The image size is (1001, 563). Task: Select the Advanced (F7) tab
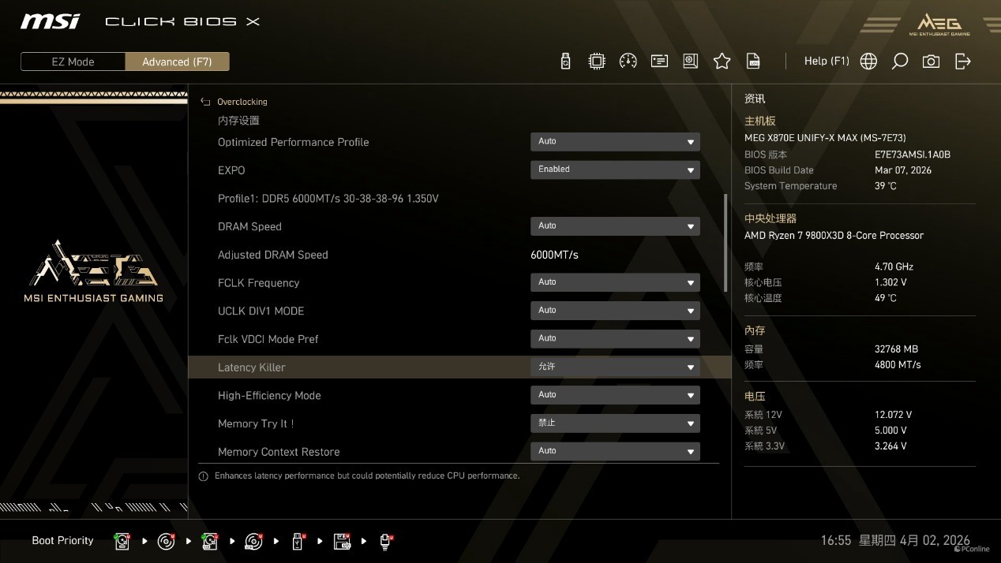point(177,62)
